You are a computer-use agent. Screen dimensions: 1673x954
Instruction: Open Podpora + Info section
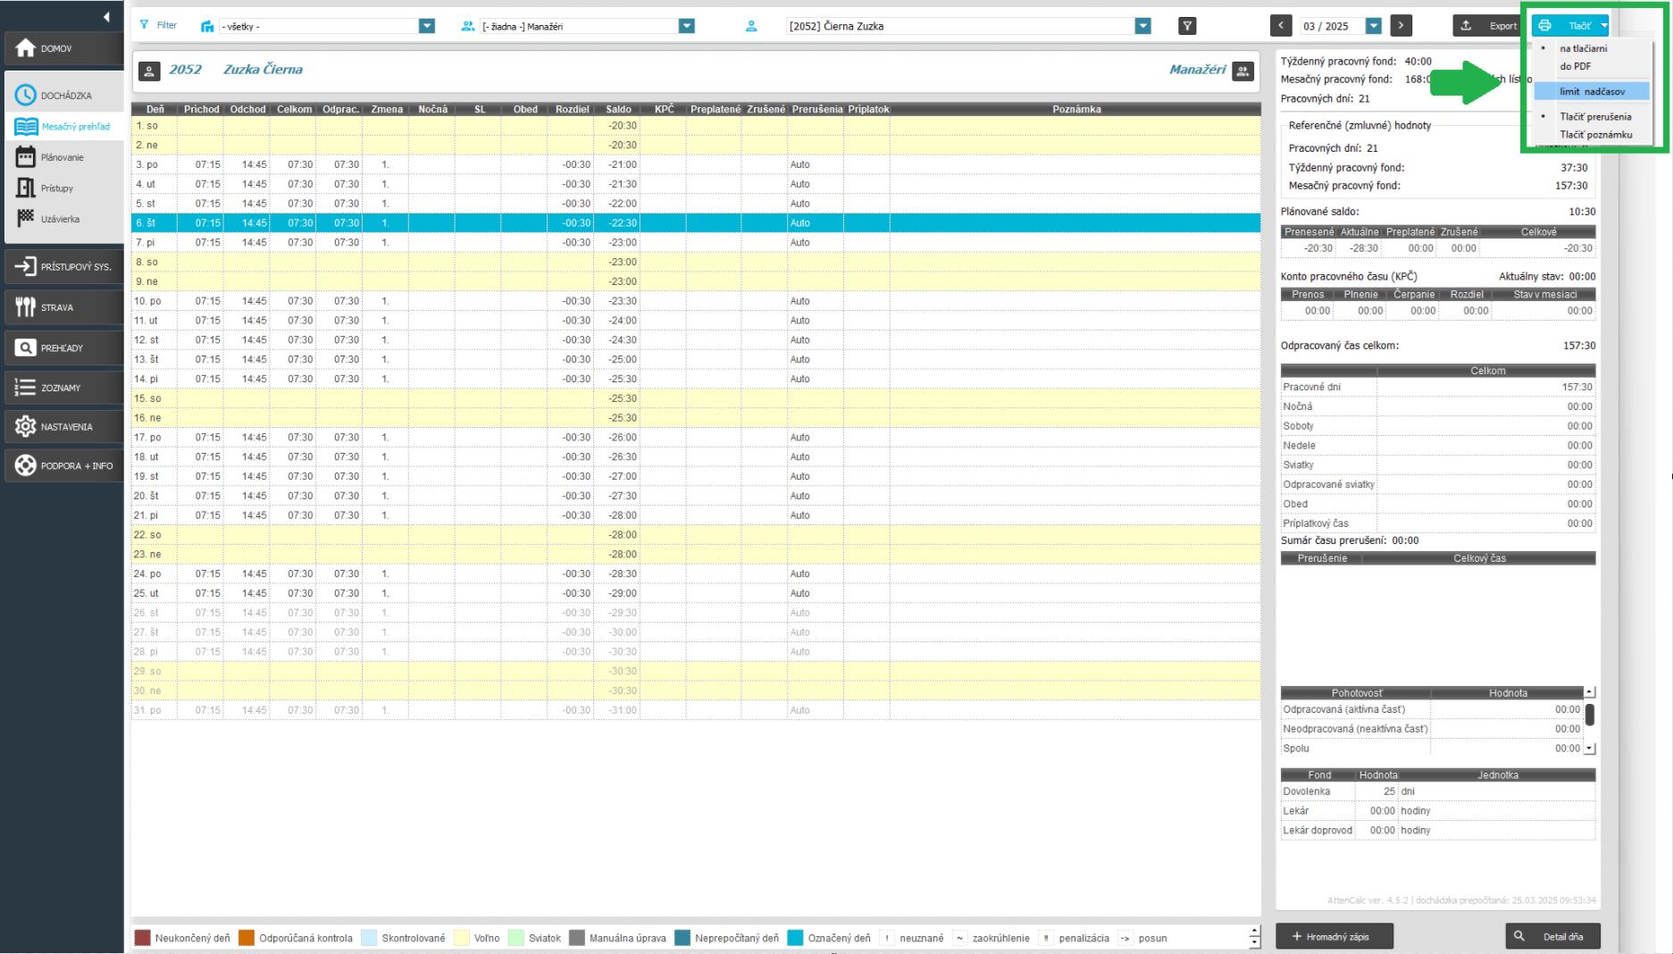click(63, 465)
